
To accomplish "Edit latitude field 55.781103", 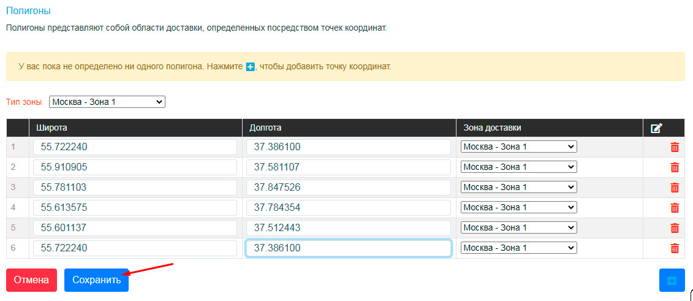I will pyautogui.click(x=135, y=188).
